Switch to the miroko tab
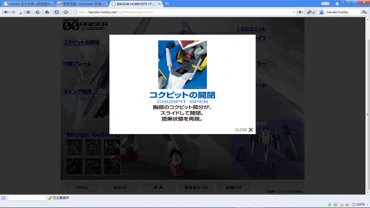The height and width of the screenshot is (208, 370). click(x=28, y=4)
